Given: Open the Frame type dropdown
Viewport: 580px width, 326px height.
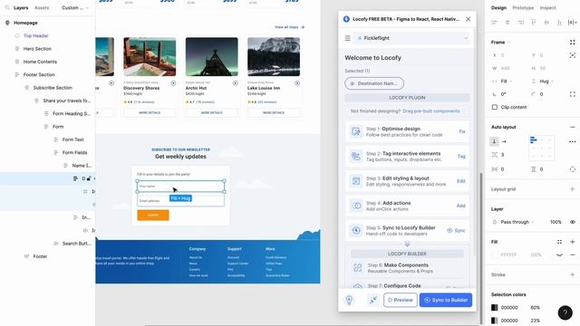Looking at the screenshot, I should point(500,43).
